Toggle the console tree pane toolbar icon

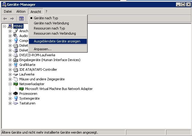[21, 19]
